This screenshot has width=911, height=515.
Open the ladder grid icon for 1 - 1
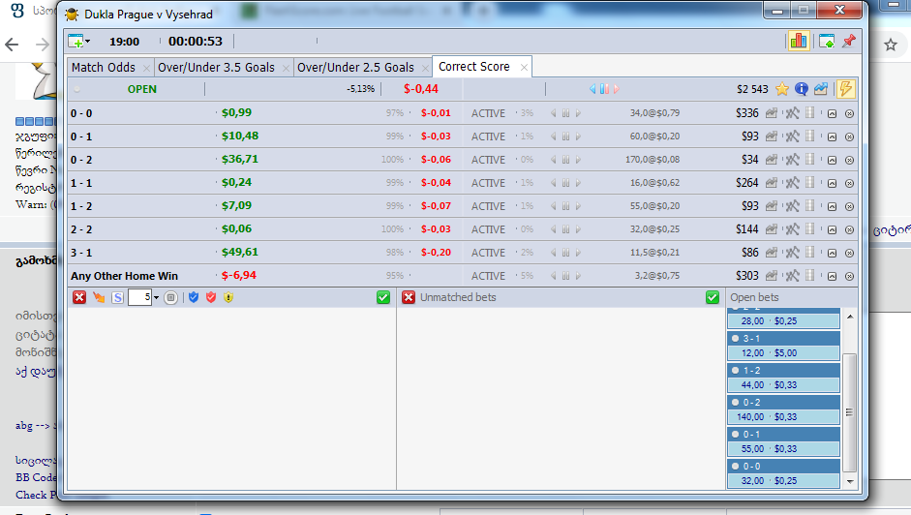pyautogui.click(x=810, y=183)
